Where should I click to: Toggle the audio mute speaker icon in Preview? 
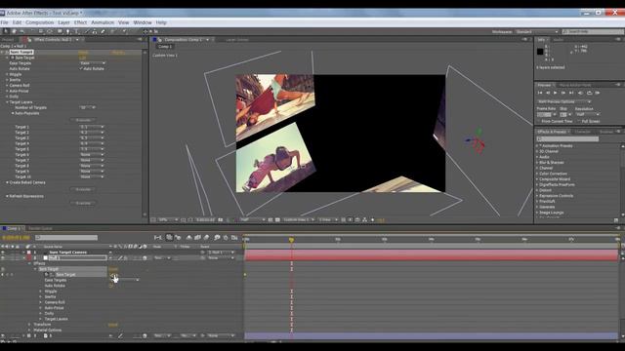580,93
